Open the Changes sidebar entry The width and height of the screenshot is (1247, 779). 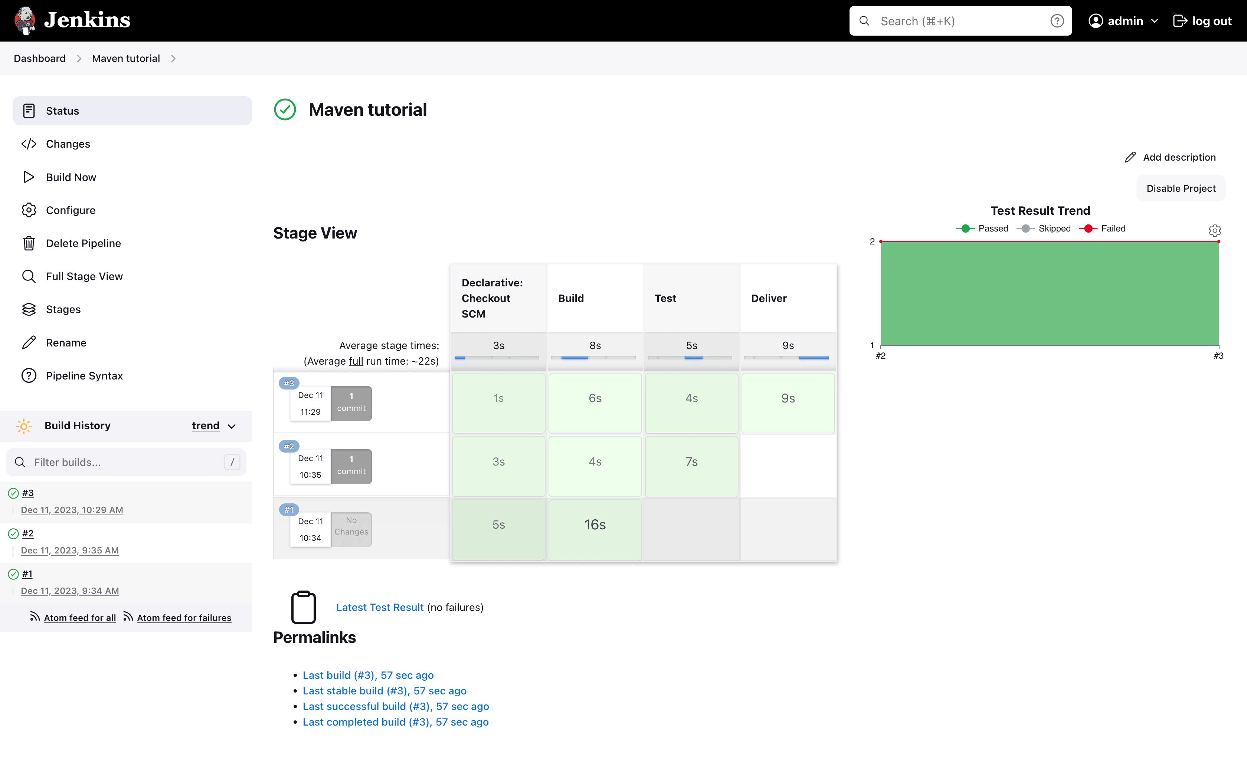pos(68,144)
